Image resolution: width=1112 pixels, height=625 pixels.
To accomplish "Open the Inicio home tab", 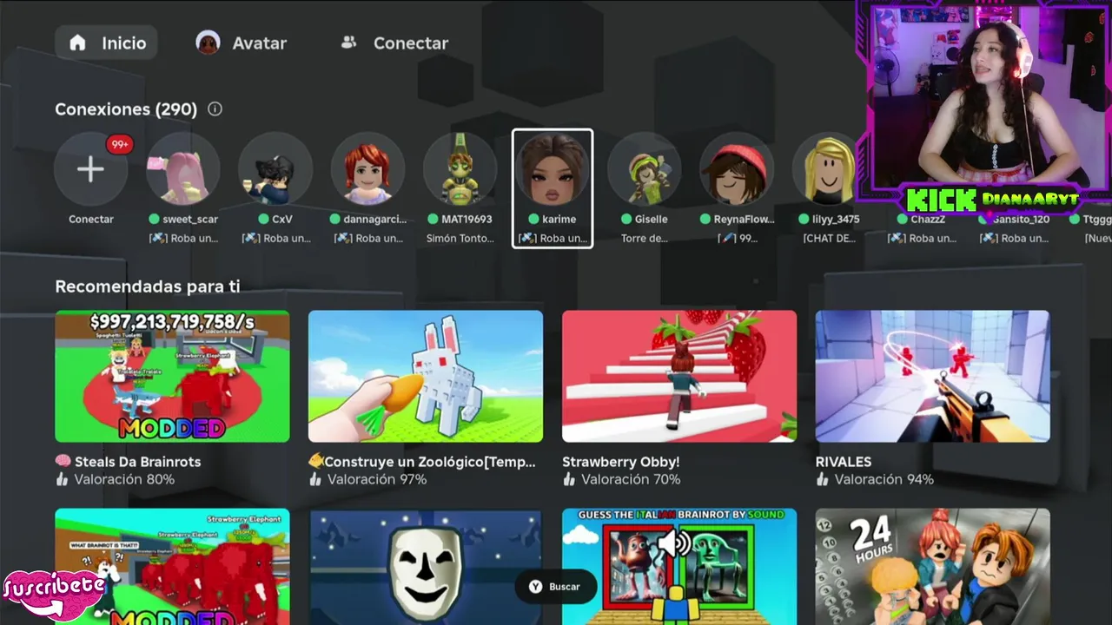I will pos(106,43).
